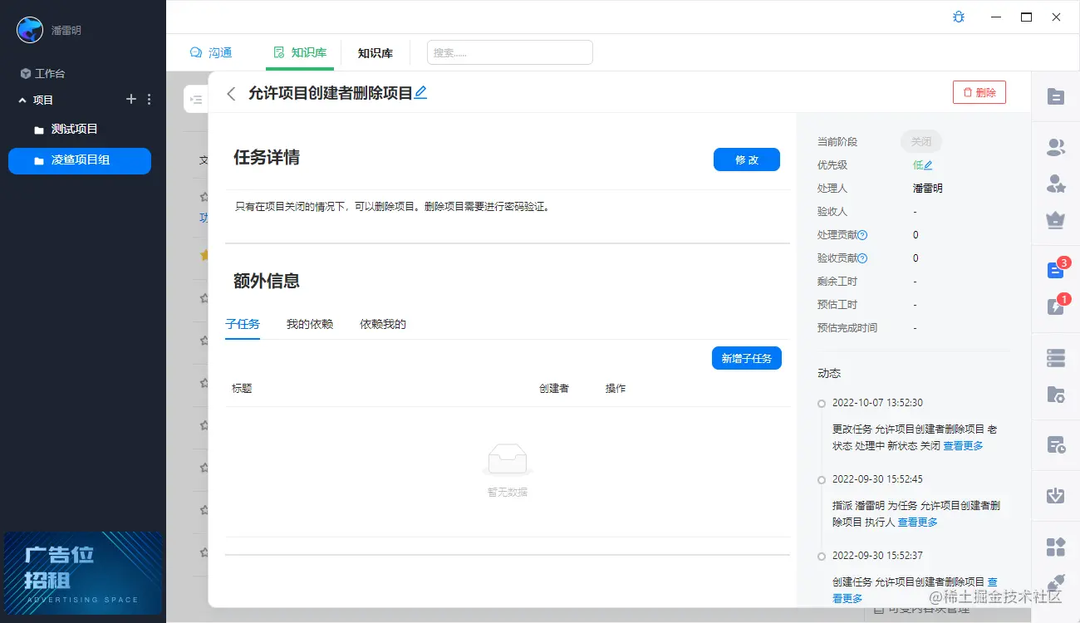Screen dimensions: 1080x623
Task: Click the 2022-09-30 15:52:45 timestamp
Action: pos(877,479)
